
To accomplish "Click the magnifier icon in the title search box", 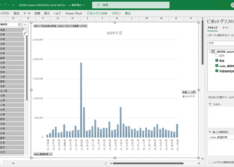I will [x=98, y=5].
